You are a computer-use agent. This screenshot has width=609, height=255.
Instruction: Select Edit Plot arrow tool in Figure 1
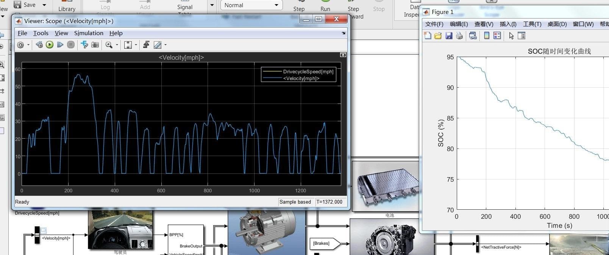coord(511,36)
